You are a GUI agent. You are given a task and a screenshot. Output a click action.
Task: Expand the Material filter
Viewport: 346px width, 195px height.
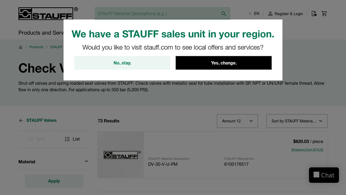[54, 162]
